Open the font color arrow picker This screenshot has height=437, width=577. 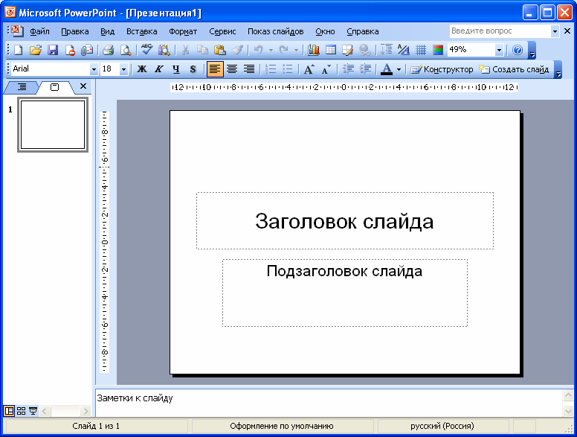tap(399, 69)
